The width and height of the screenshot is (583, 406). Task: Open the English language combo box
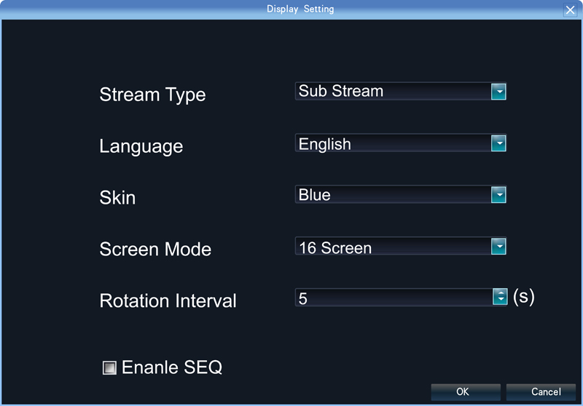[x=392, y=143]
